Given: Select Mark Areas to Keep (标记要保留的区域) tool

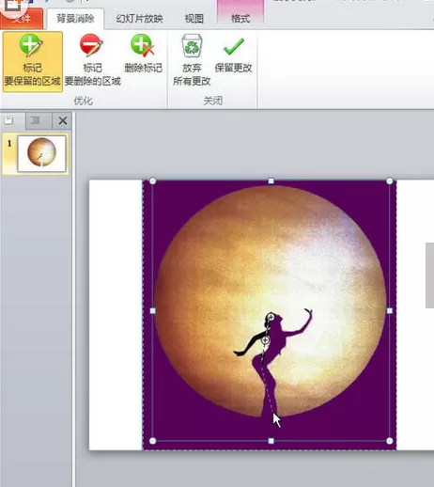Looking at the screenshot, I should click(x=33, y=61).
